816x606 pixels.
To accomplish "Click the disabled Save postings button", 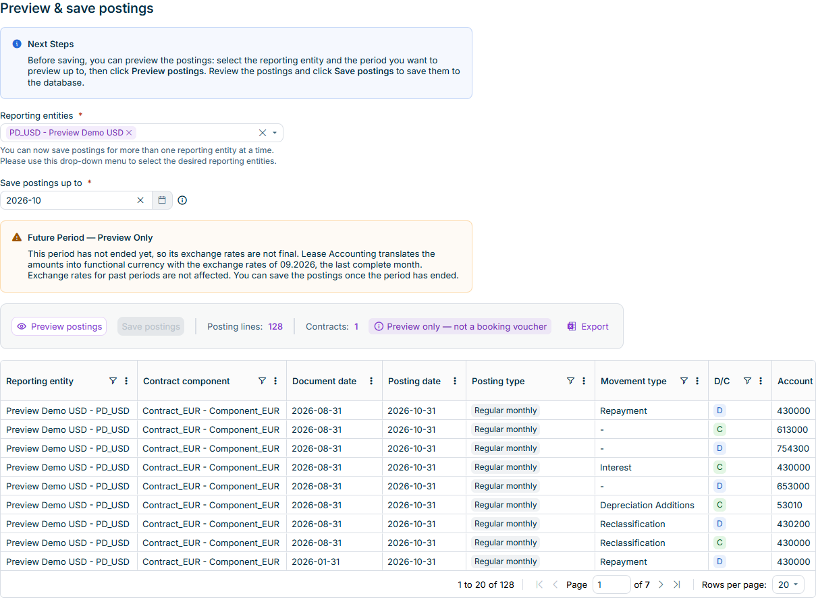I will coord(151,326).
